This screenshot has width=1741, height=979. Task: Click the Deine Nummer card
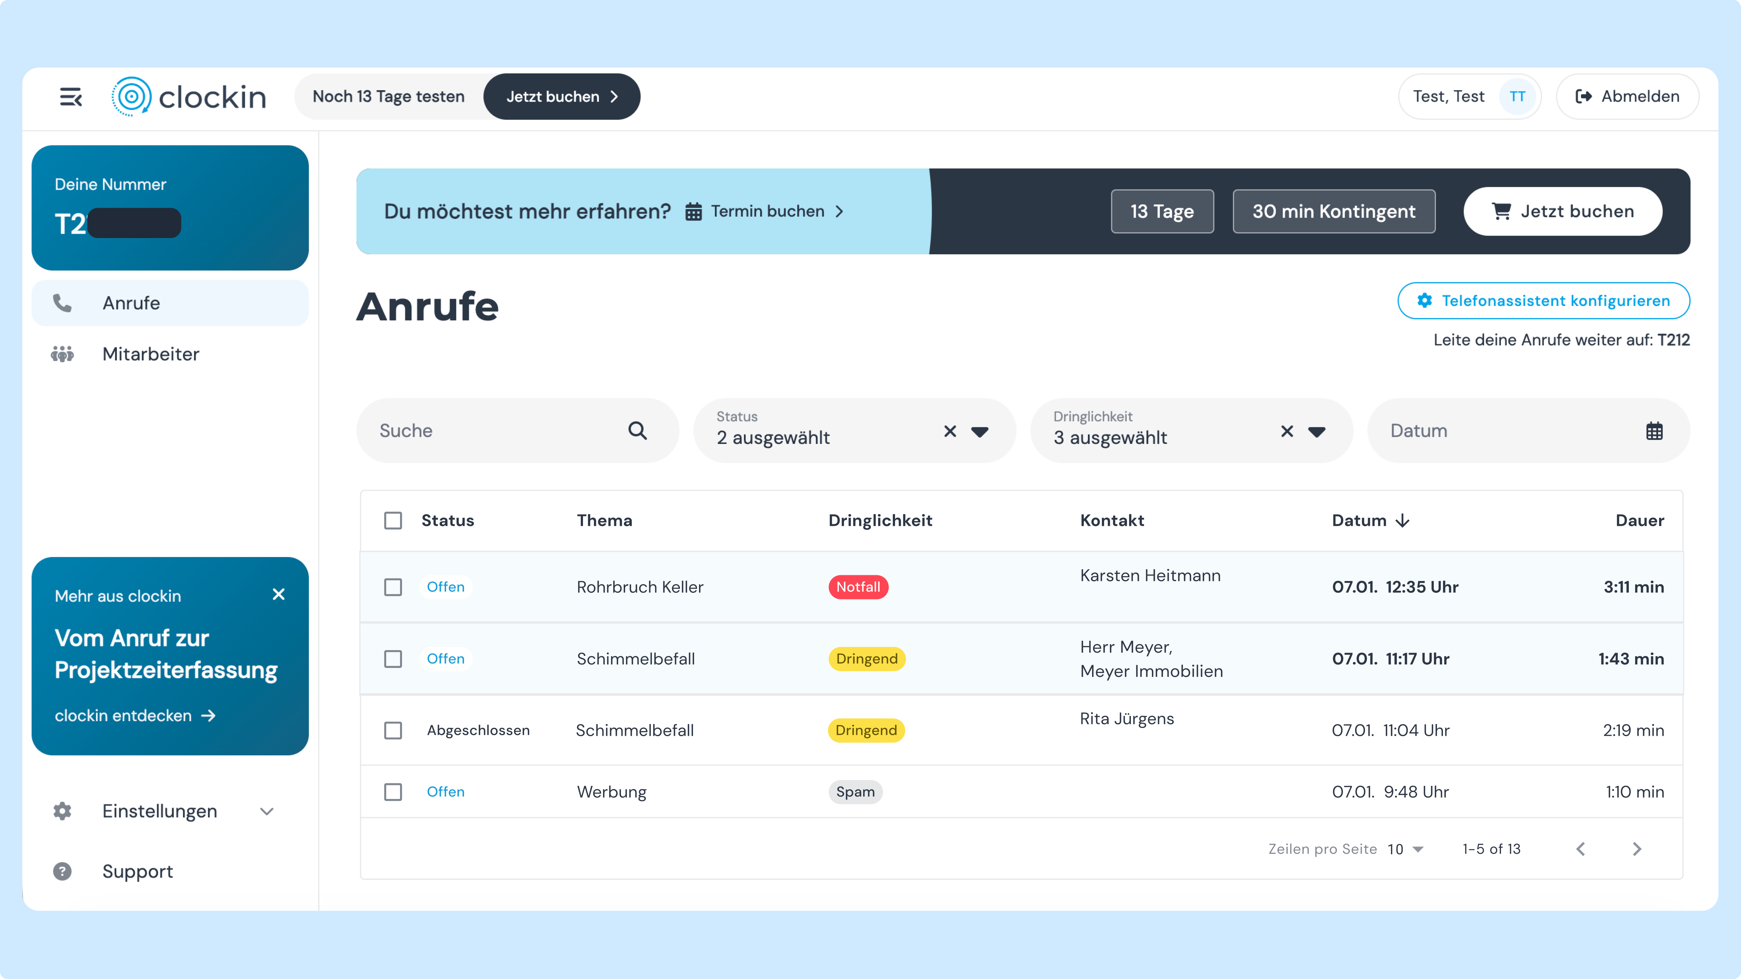pyautogui.click(x=170, y=207)
